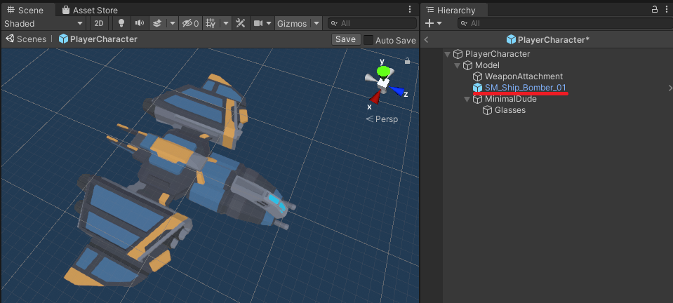Enable 2D view mode
The image size is (673, 303).
coord(99,23)
